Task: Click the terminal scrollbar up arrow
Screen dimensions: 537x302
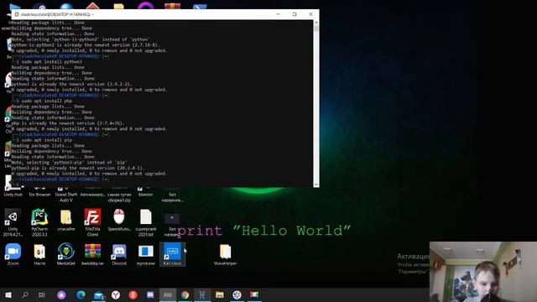Action: click(x=316, y=23)
